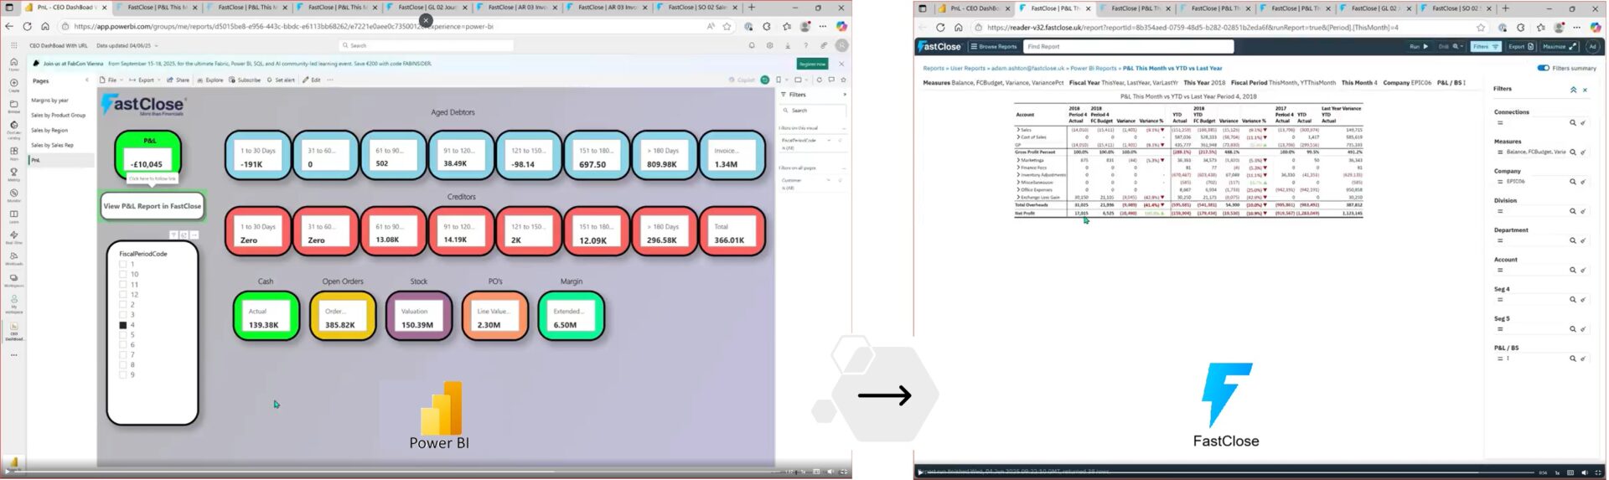Open Sales by Region page
The height and width of the screenshot is (480, 1609).
(x=49, y=130)
